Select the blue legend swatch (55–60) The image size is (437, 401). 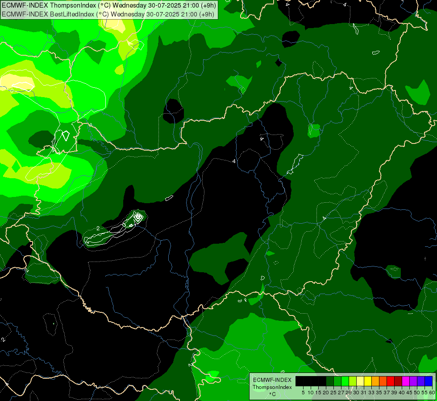point(429,381)
